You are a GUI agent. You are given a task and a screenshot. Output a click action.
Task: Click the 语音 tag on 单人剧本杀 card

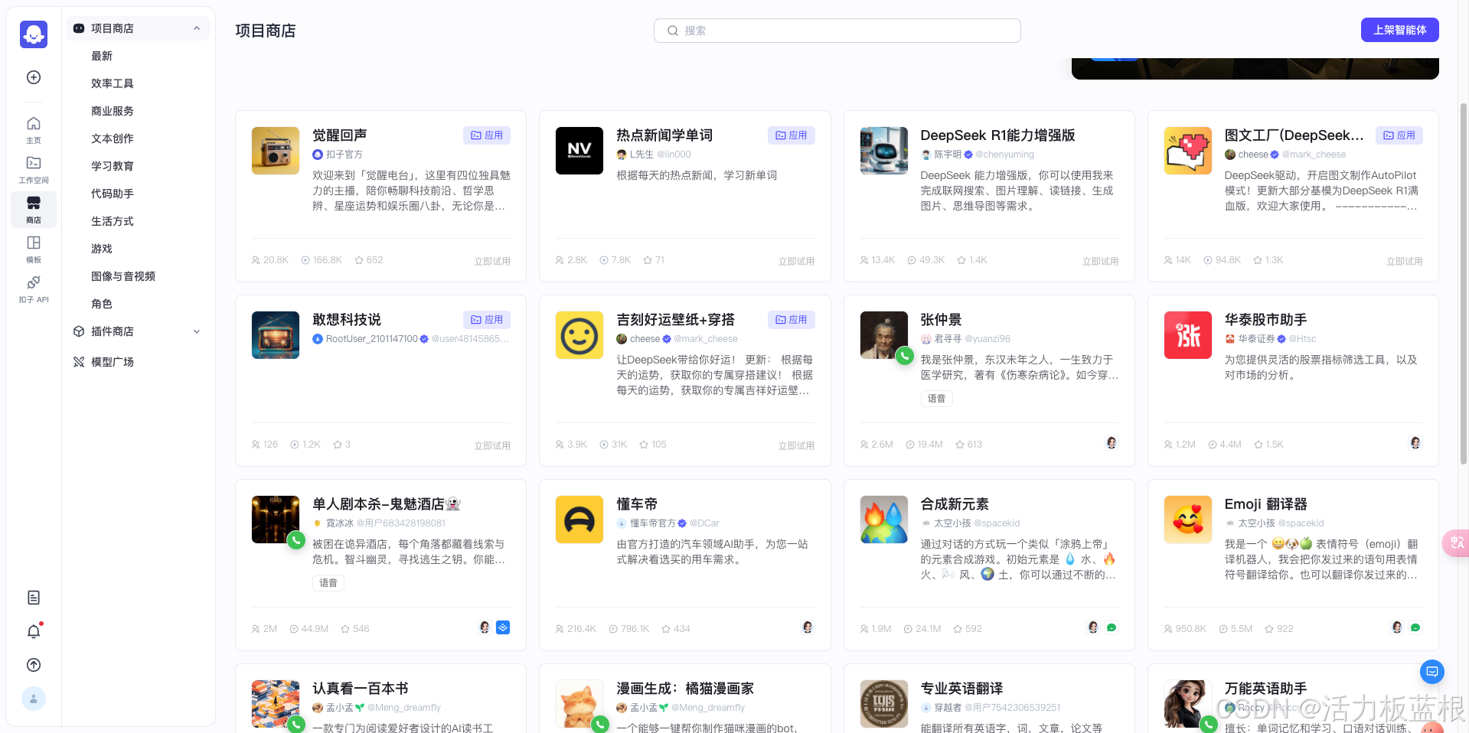click(x=328, y=583)
